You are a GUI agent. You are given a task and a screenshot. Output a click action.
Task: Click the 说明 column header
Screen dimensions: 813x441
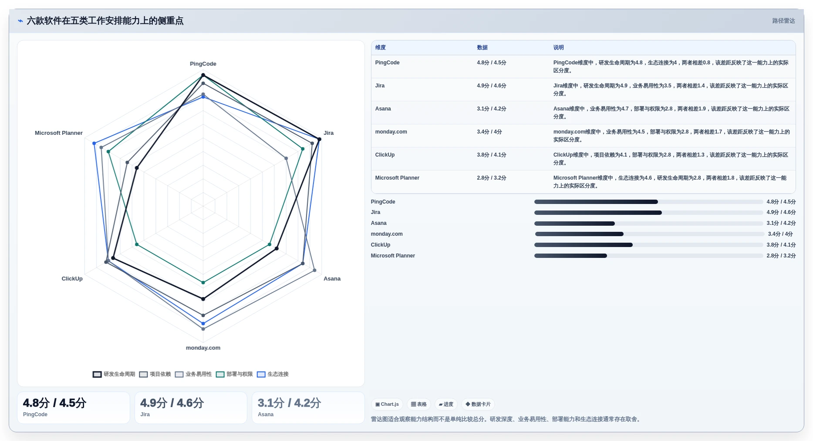click(x=558, y=47)
